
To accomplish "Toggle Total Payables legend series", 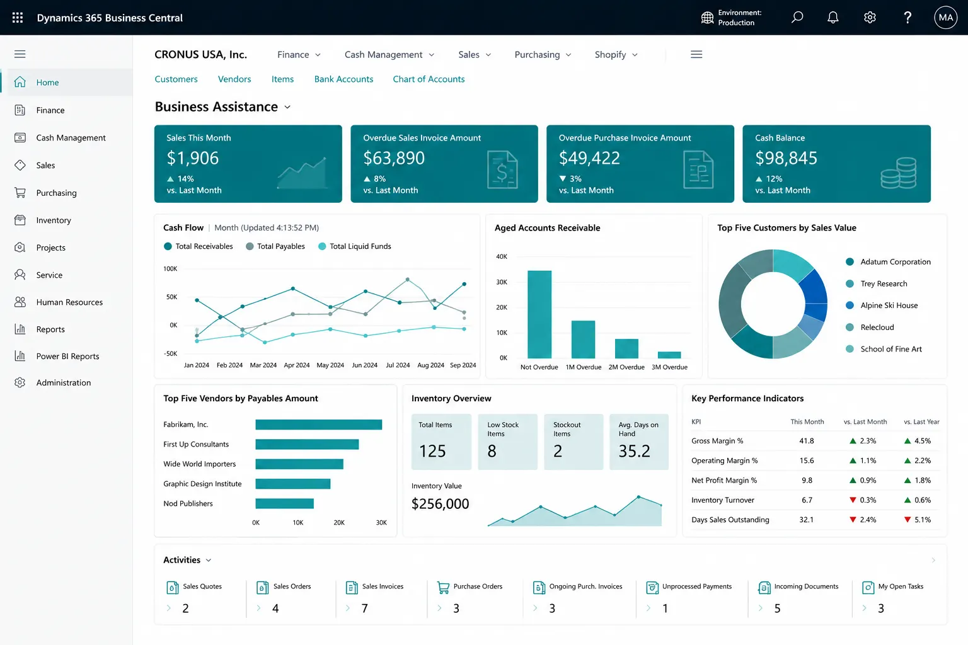I will click(275, 246).
